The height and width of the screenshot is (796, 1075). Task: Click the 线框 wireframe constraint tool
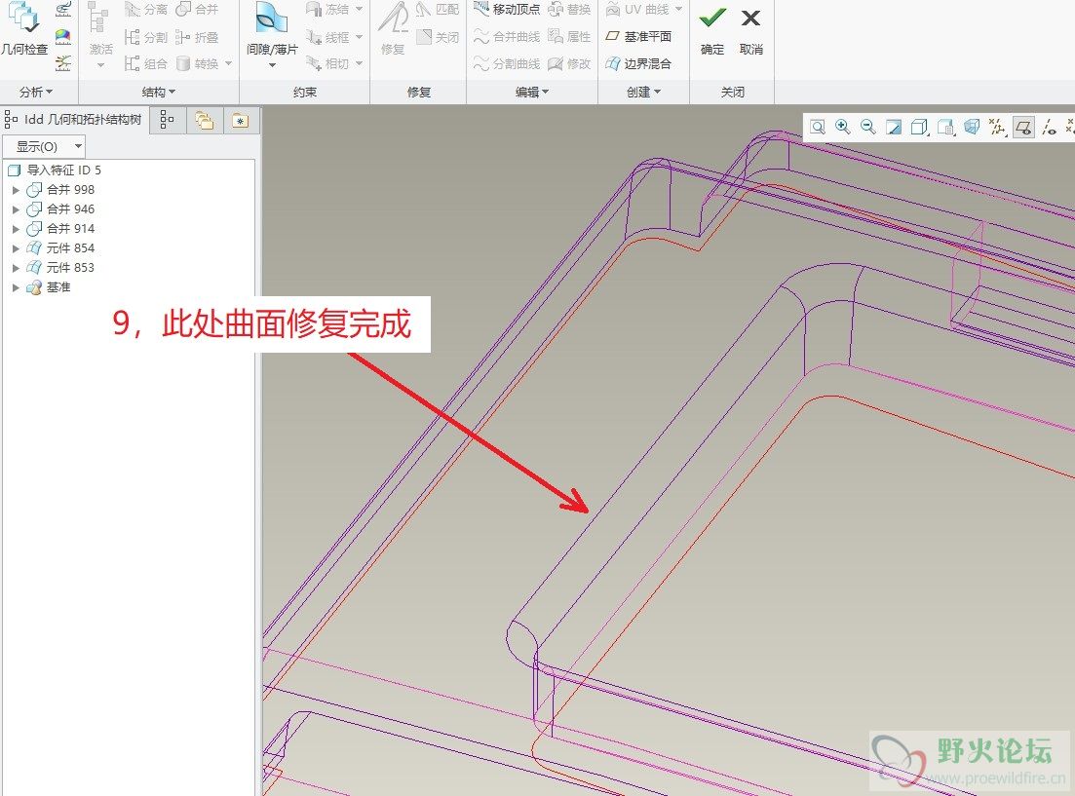[x=328, y=37]
